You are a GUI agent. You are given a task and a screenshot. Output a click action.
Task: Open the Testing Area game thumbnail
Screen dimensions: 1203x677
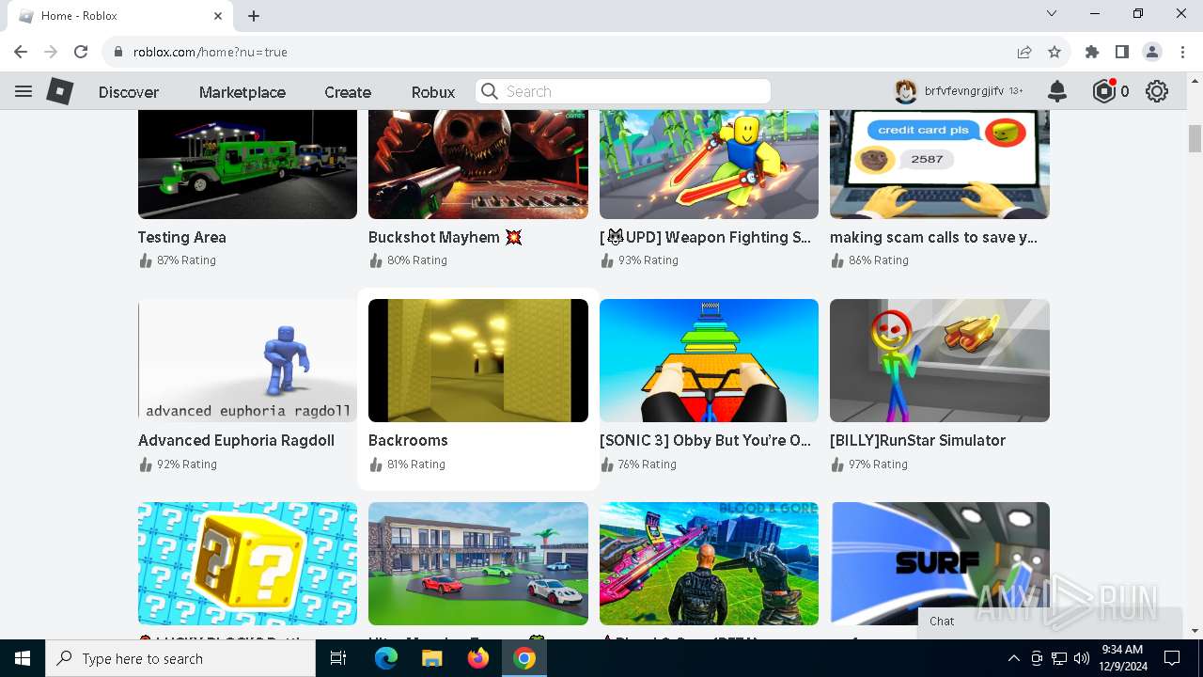click(x=247, y=165)
